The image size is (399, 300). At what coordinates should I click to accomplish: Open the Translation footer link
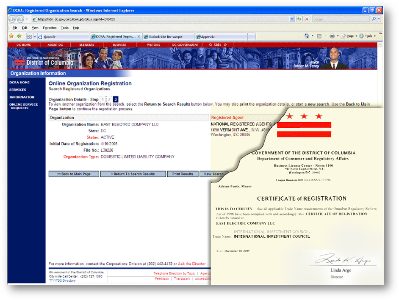[182, 279]
